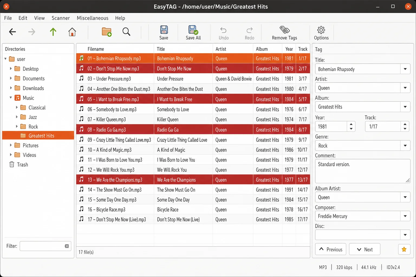Open the Miscellaneous menu
416x277 pixels.
92,18
